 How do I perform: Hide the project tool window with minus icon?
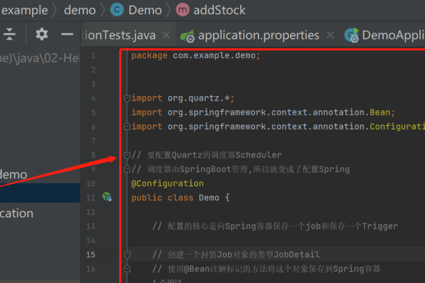[x=67, y=35]
